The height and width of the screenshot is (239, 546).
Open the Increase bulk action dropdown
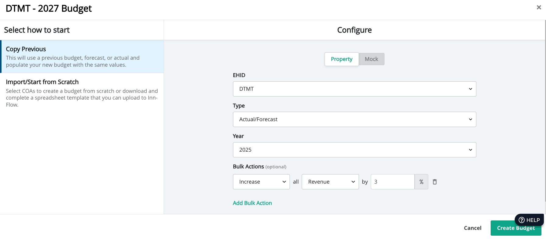click(x=261, y=182)
